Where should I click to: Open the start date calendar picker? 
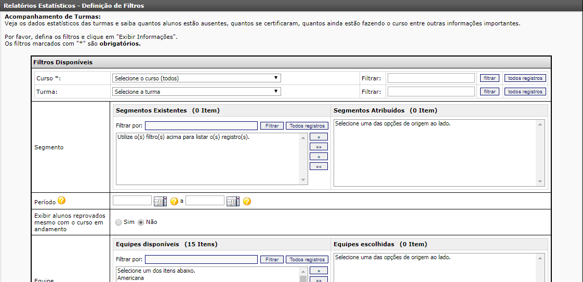click(160, 201)
